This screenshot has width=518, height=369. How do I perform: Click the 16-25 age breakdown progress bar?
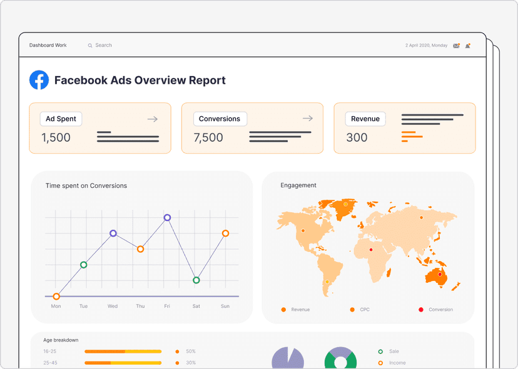(123, 352)
